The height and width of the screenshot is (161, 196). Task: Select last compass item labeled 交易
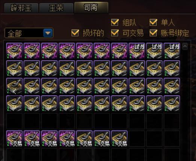click(x=119, y=138)
